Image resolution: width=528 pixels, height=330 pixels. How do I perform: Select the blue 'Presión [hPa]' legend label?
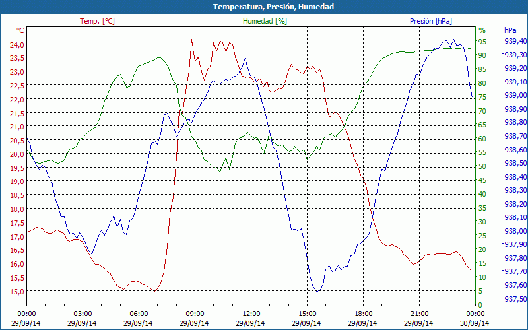point(431,21)
